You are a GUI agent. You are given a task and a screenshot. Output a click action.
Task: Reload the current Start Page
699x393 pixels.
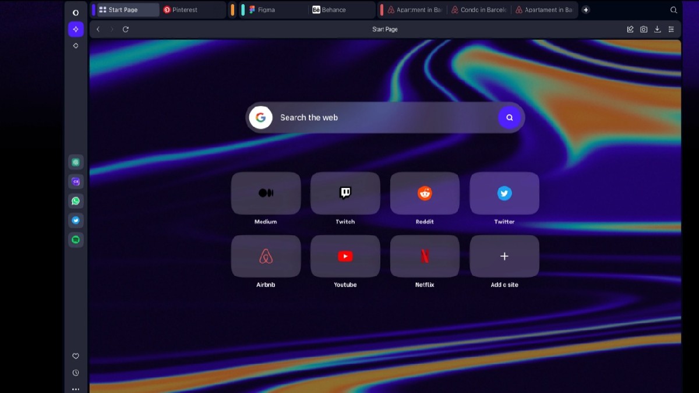126,29
